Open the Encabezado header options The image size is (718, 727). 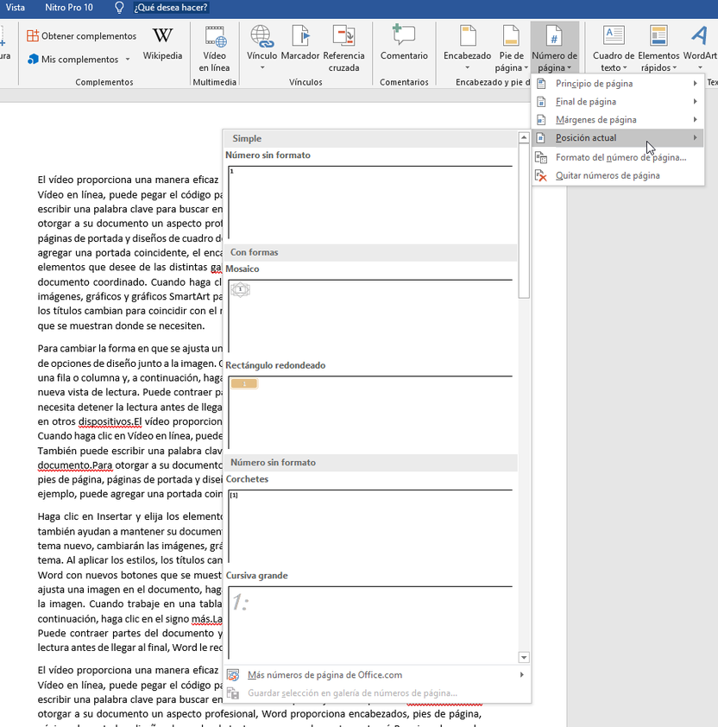click(x=467, y=48)
